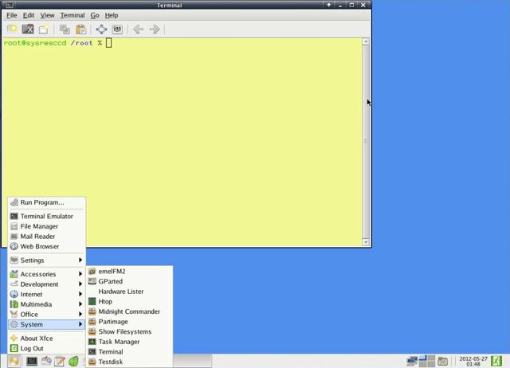Click the next tab arrow icon
The height and width of the screenshot is (368, 510).
tap(155, 29)
